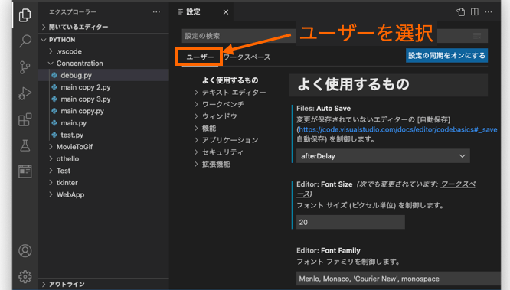The width and height of the screenshot is (510, 290).
Task: Click the Font Family field with Menlo, Monaco
Action: [398, 279]
